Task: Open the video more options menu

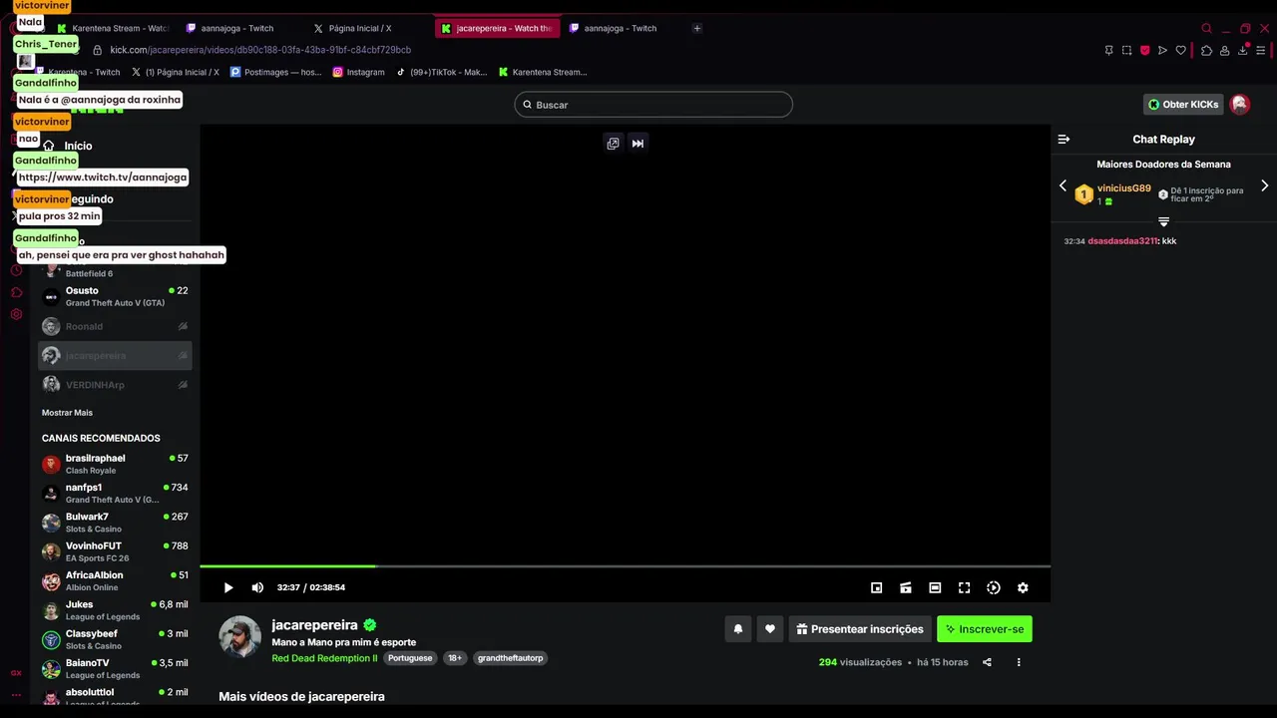Action: tap(1019, 662)
